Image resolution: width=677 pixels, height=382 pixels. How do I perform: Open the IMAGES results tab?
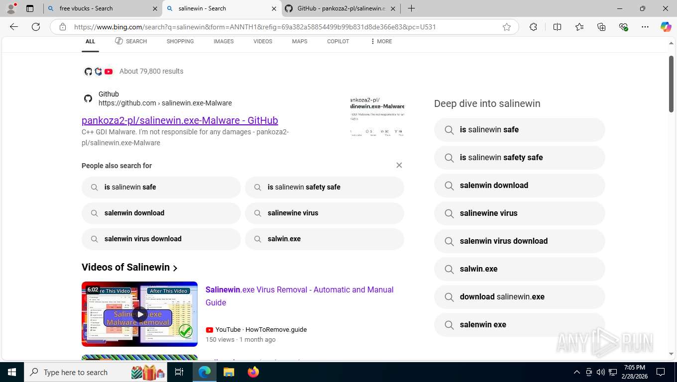[224, 41]
